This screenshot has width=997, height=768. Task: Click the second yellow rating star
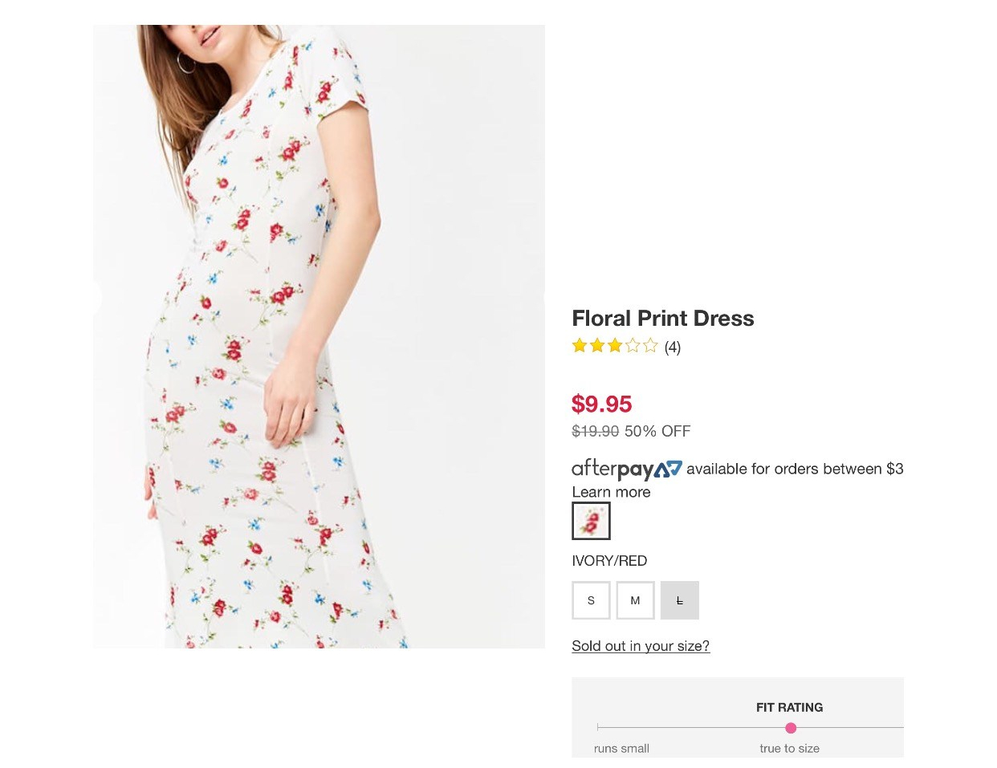[x=597, y=346]
